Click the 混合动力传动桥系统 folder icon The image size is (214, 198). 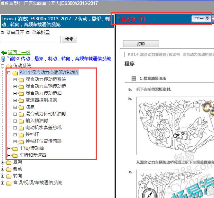point(21,80)
